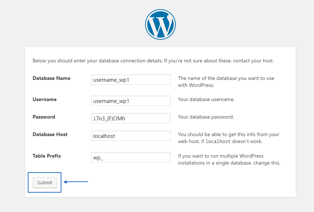The height and width of the screenshot is (212, 314).
Task: Click into the Username text field
Action: 130,101
